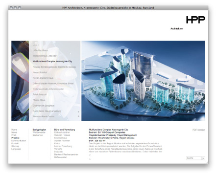Viewport: 218px width, 176px height.
Task: Select Einkaufszentren category
Action: coord(62,132)
